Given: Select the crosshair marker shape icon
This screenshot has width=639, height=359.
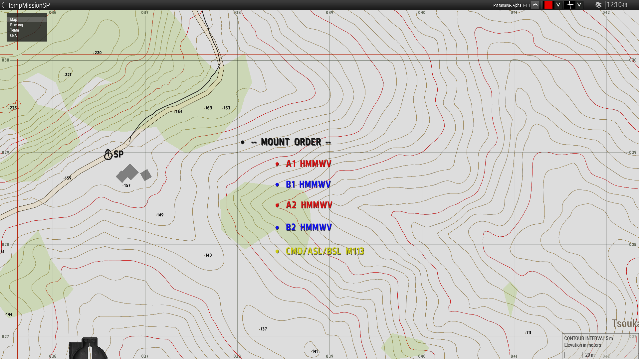Looking at the screenshot, I should pos(569,5).
